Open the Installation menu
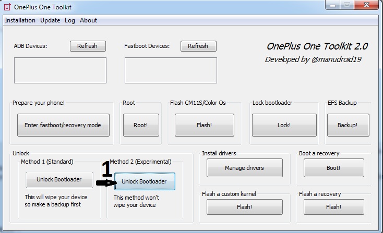 tap(20, 20)
